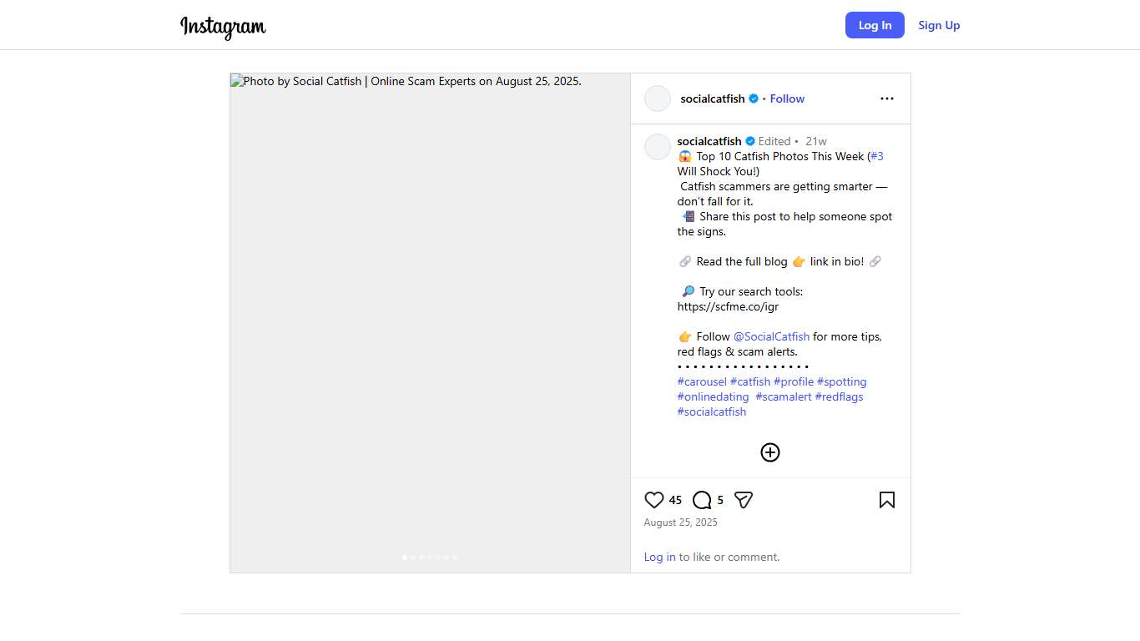Click the #3 hashtag in caption
The width and height of the screenshot is (1140, 641).
tap(877, 156)
